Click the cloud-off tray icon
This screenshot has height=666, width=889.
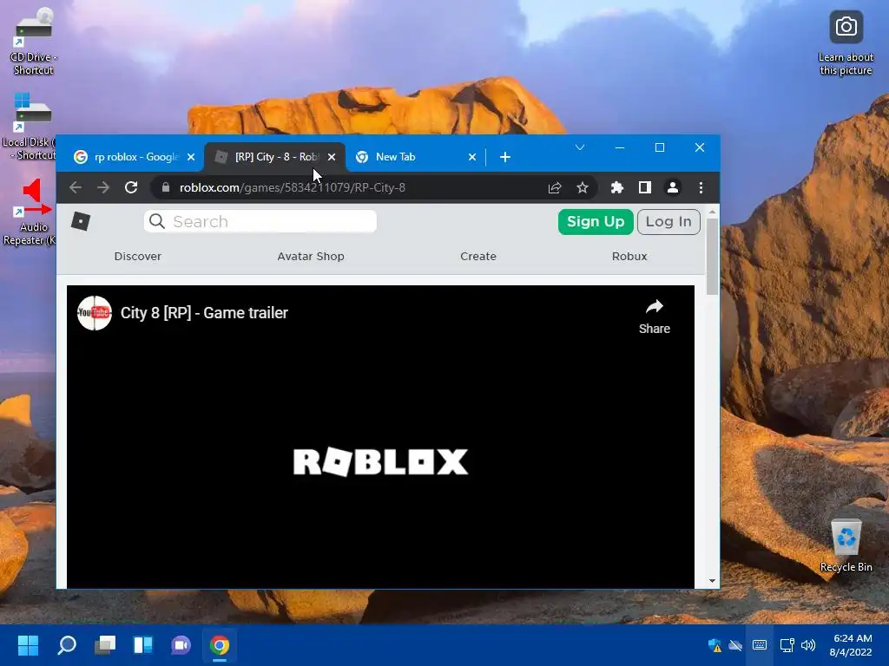735,645
